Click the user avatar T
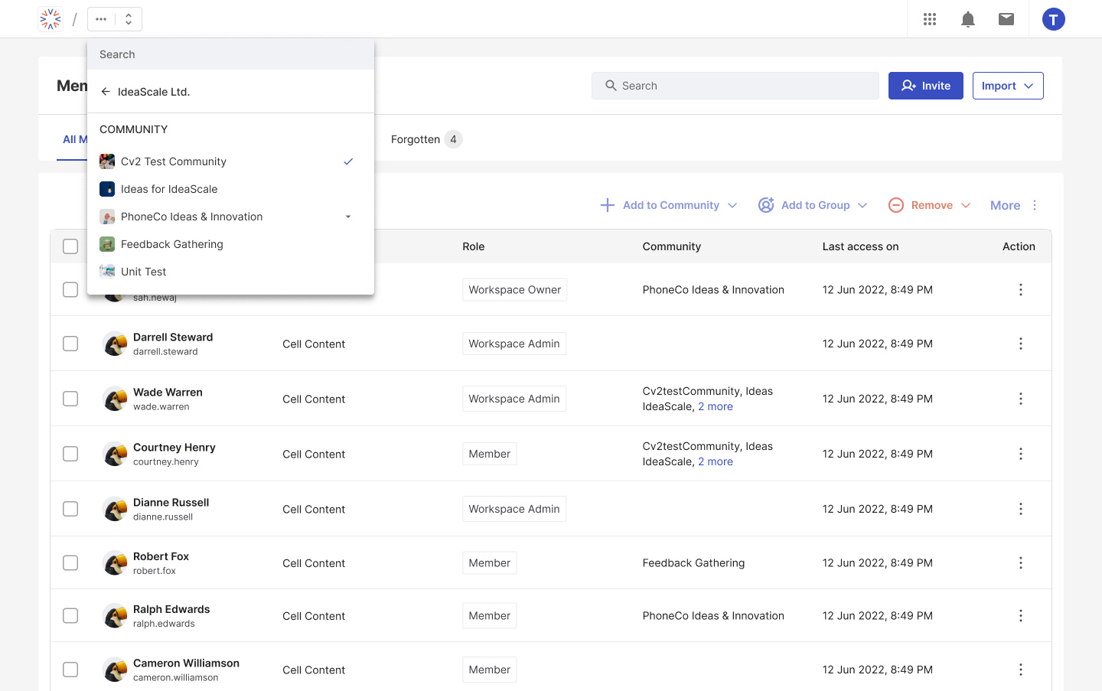The width and height of the screenshot is (1102, 691). pyautogui.click(x=1053, y=19)
